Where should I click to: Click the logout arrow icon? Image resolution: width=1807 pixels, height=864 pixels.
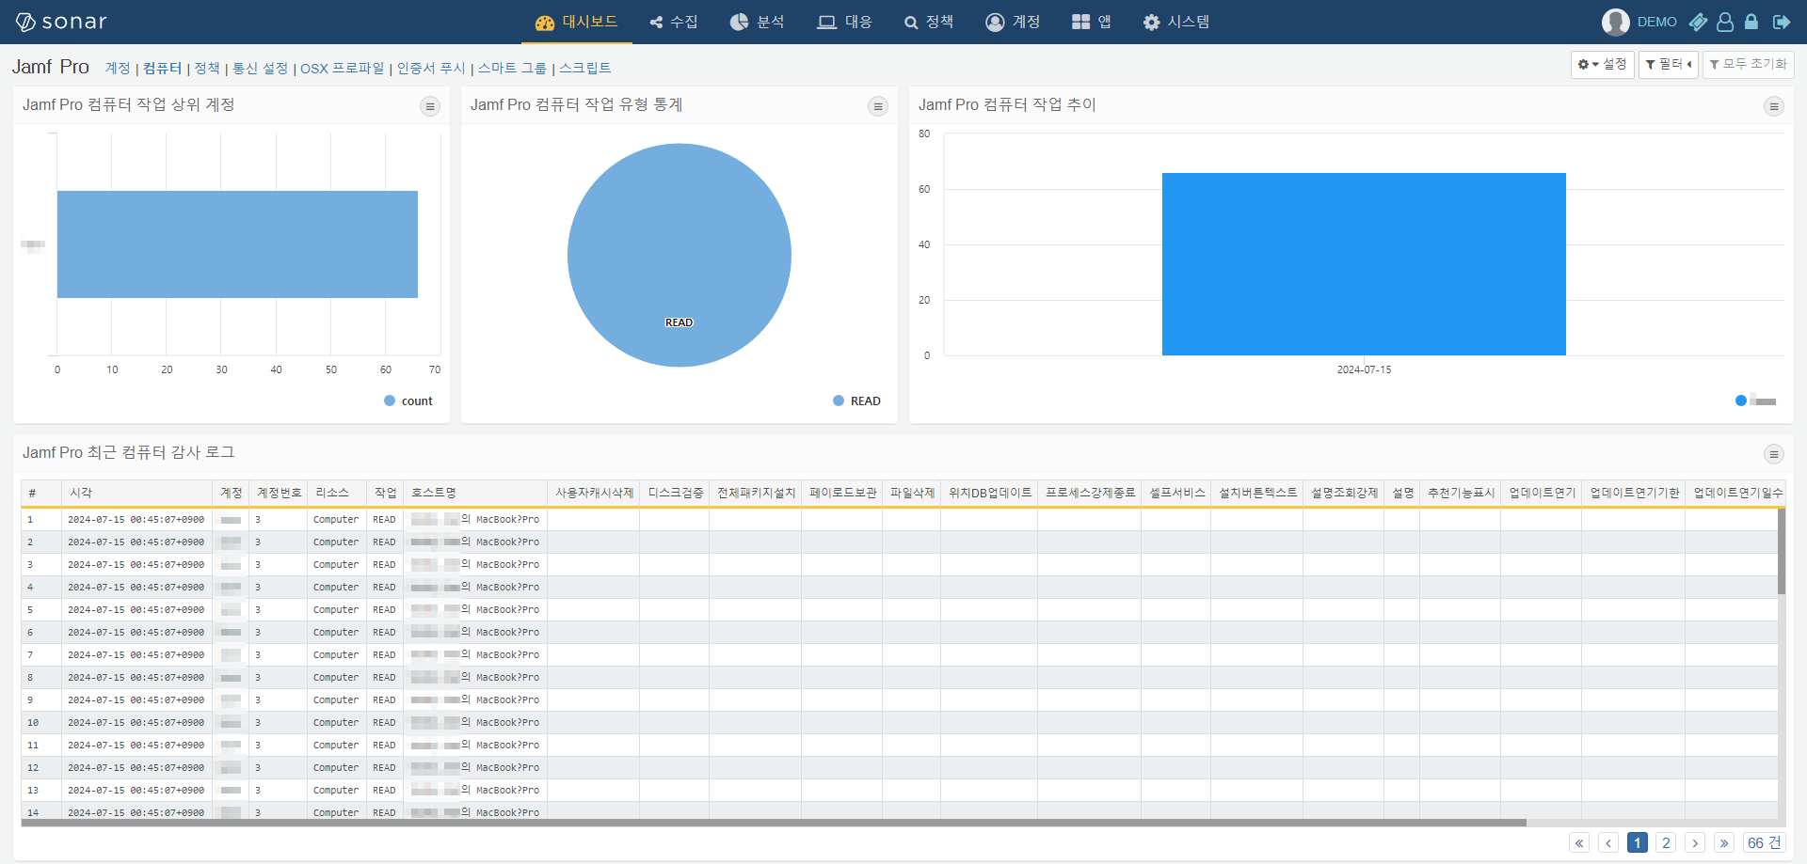click(x=1781, y=22)
